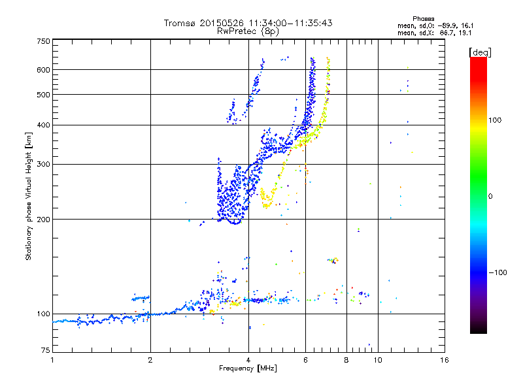
Task: Click the "mean, sd,X: 86.7, 19.1" line
Action: coord(434,33)
